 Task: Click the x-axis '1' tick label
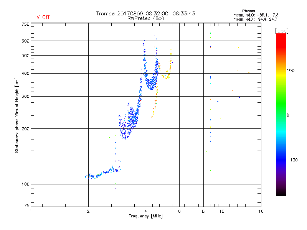pos(31,211)
